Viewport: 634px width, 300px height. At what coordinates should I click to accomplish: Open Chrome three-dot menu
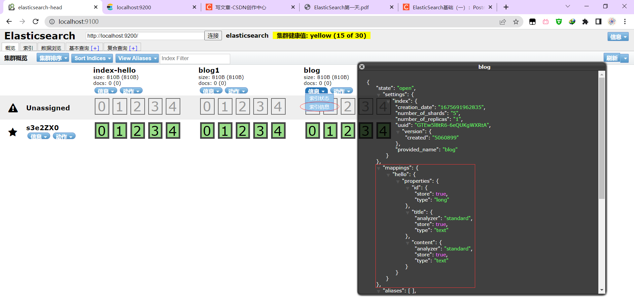click(625, 22)
